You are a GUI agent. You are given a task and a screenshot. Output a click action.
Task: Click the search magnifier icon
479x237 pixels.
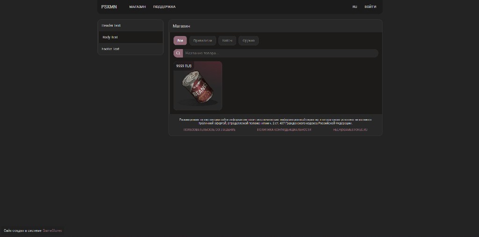[178, 53]
